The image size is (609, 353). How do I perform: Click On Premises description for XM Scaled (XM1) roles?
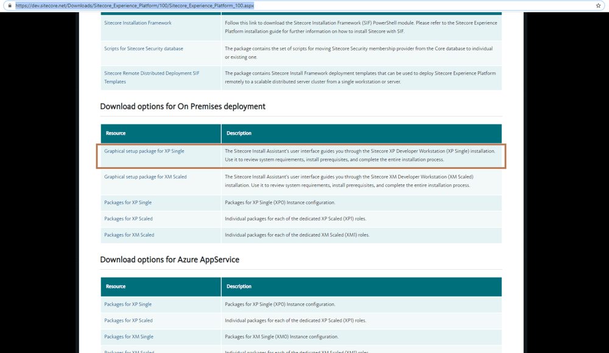click(297, 235)
